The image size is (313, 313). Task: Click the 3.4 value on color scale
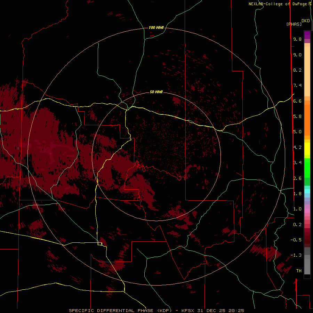[297, 163]
